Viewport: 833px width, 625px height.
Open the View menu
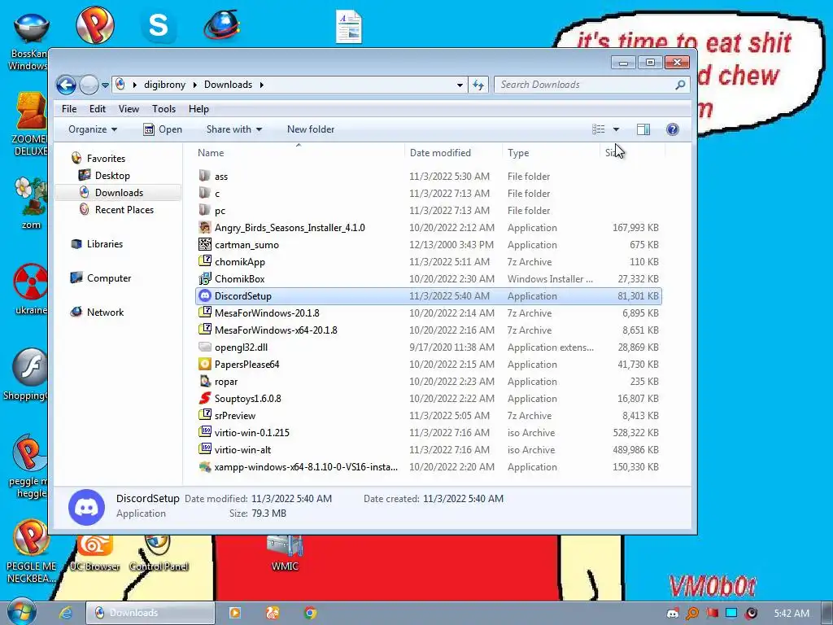(129, 109)
